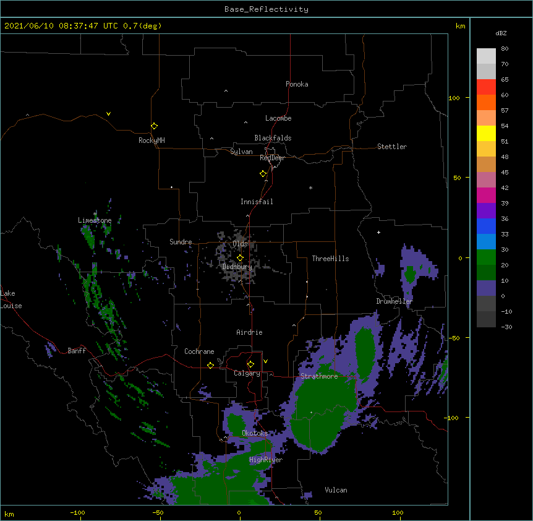This screenshot has height=521, width=533.
Task: Click the HighRiver label
Action: tap(266, 460)
